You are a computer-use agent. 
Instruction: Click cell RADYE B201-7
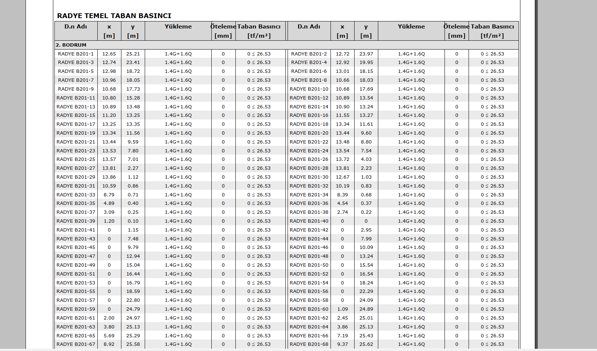(x=76, y=80)
